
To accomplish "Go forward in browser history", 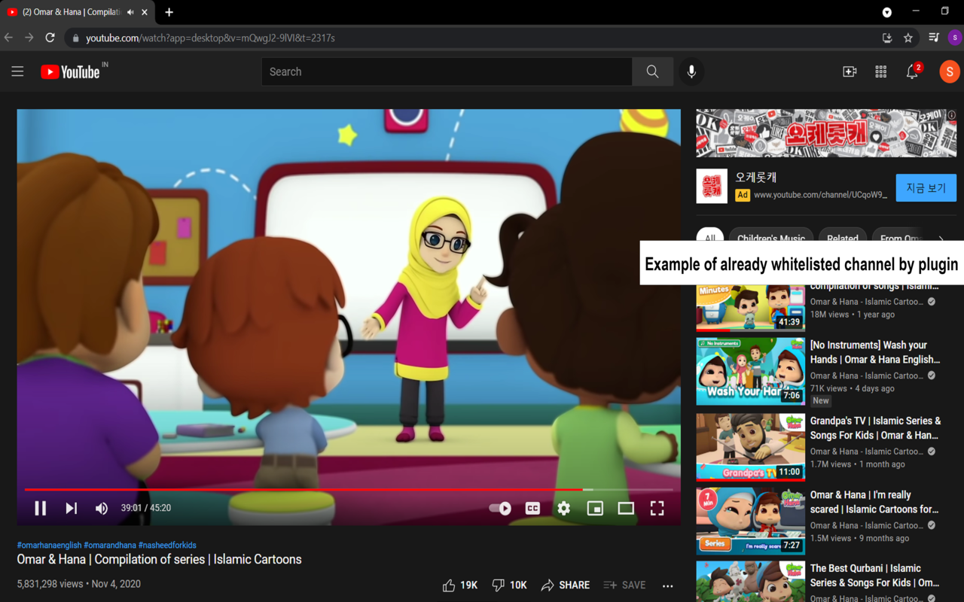I will [29, 38].
